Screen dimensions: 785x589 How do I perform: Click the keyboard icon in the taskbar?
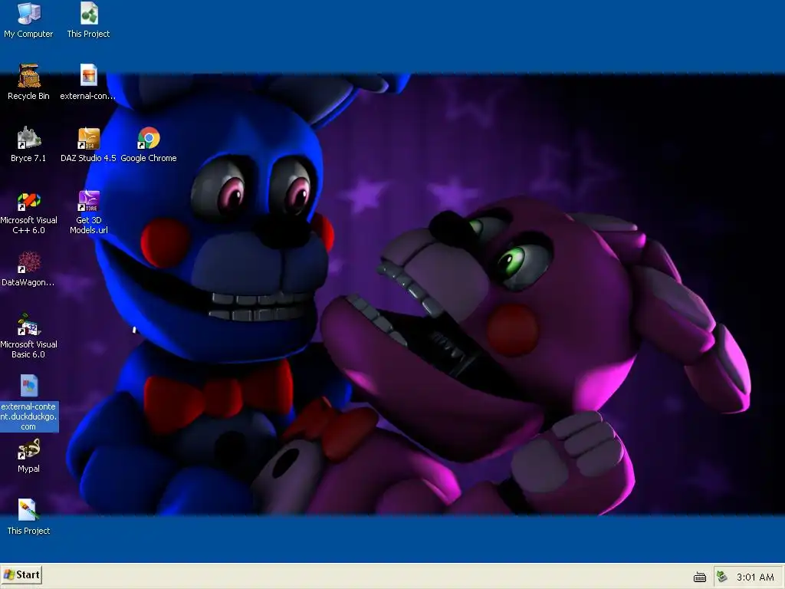(700, 577)
